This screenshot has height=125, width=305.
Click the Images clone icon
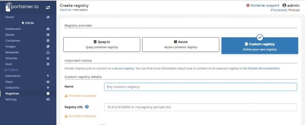point(48,46)
